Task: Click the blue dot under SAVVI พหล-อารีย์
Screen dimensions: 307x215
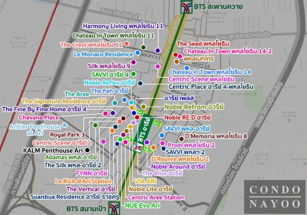Action: pyautogui.click(x=162, y=135)
